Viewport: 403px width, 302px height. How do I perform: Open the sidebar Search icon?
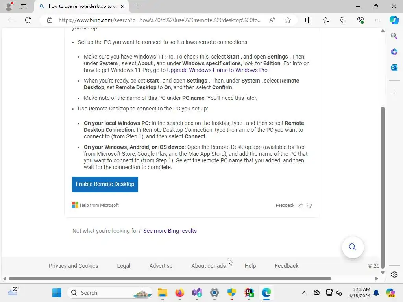(x=394, y=36)
